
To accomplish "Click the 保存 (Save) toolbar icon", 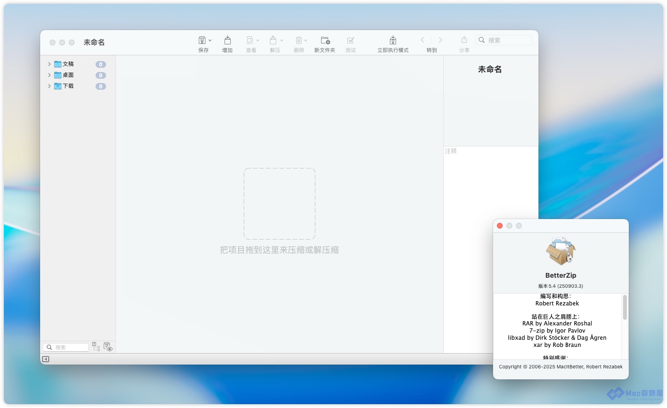I will pyautogui.click(x=202, y=40).
